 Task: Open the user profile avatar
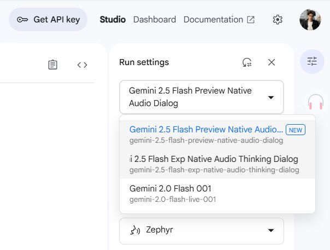pyautogui.click(x=310, y=20)
